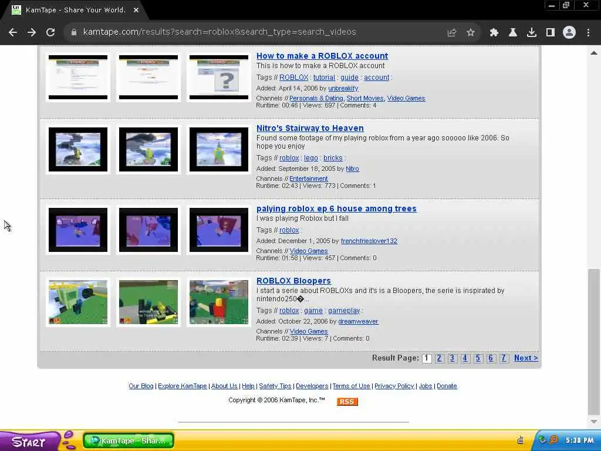Open the guide tag
The image size is (601, 451).
click(349, 78)
